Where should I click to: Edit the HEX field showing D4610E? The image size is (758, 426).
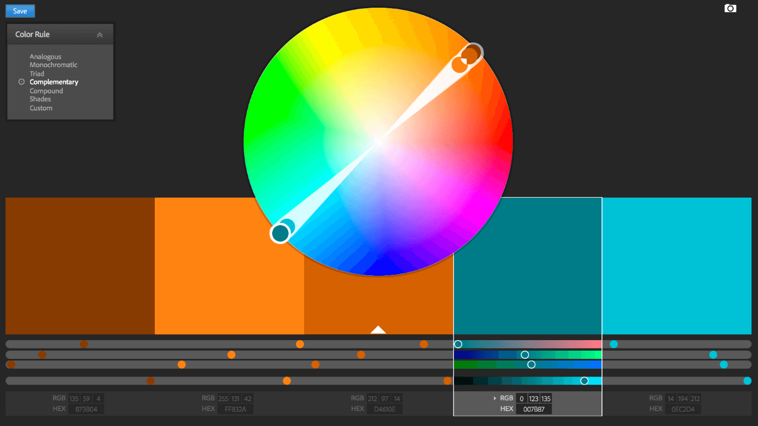click(385, 409)
